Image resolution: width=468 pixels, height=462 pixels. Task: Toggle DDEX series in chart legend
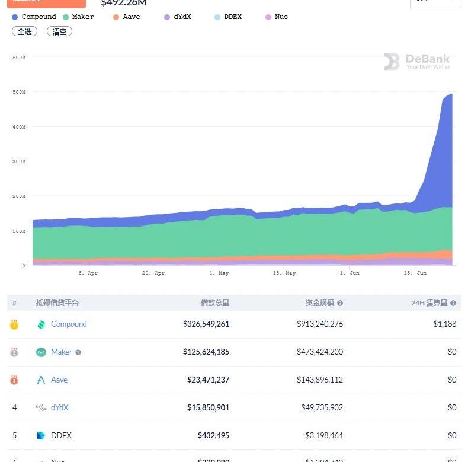click(228, 17)
